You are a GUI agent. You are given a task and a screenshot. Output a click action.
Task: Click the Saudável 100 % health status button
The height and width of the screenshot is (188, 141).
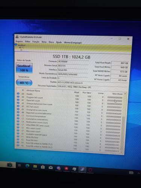coord(24,68)
